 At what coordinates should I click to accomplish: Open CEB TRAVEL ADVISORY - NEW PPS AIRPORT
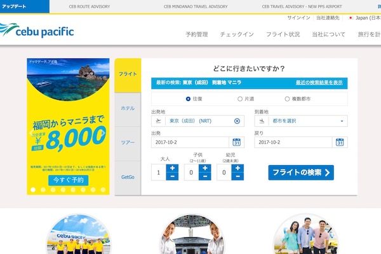click(302, 6)
